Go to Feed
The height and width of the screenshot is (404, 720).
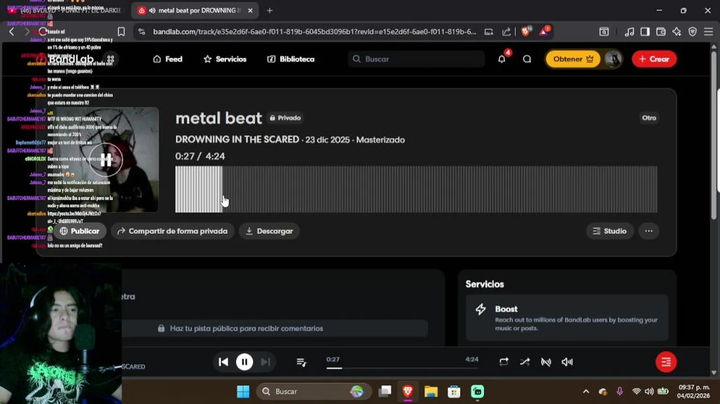[x=168, y=59]
